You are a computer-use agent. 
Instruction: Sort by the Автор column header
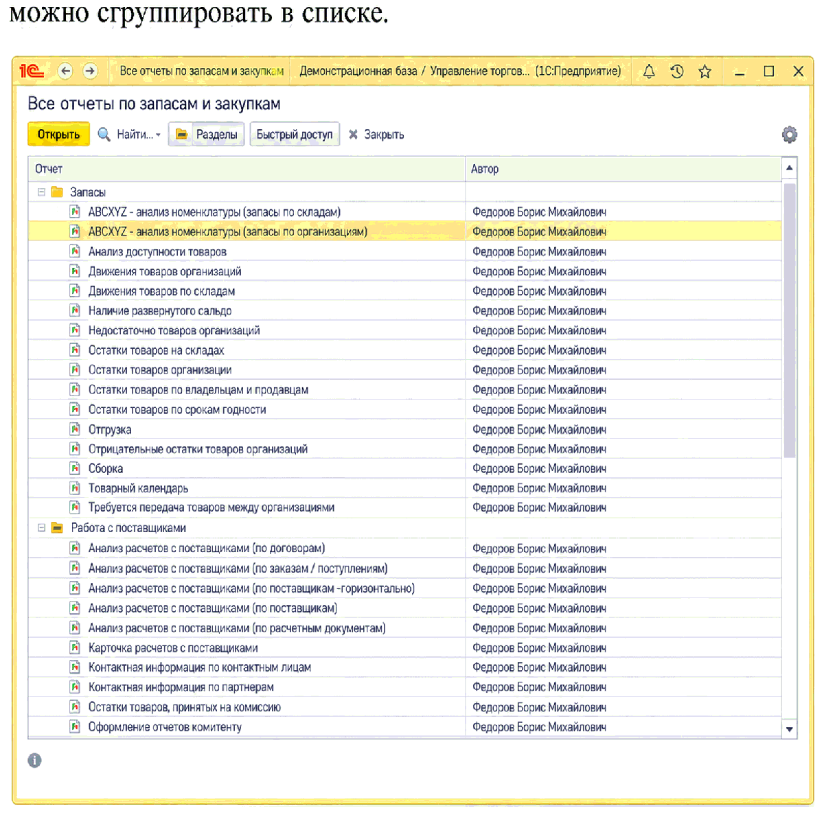click(x=623, y=169)
